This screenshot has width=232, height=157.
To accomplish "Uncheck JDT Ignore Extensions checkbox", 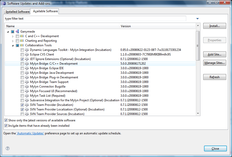I will pos(22,59).
